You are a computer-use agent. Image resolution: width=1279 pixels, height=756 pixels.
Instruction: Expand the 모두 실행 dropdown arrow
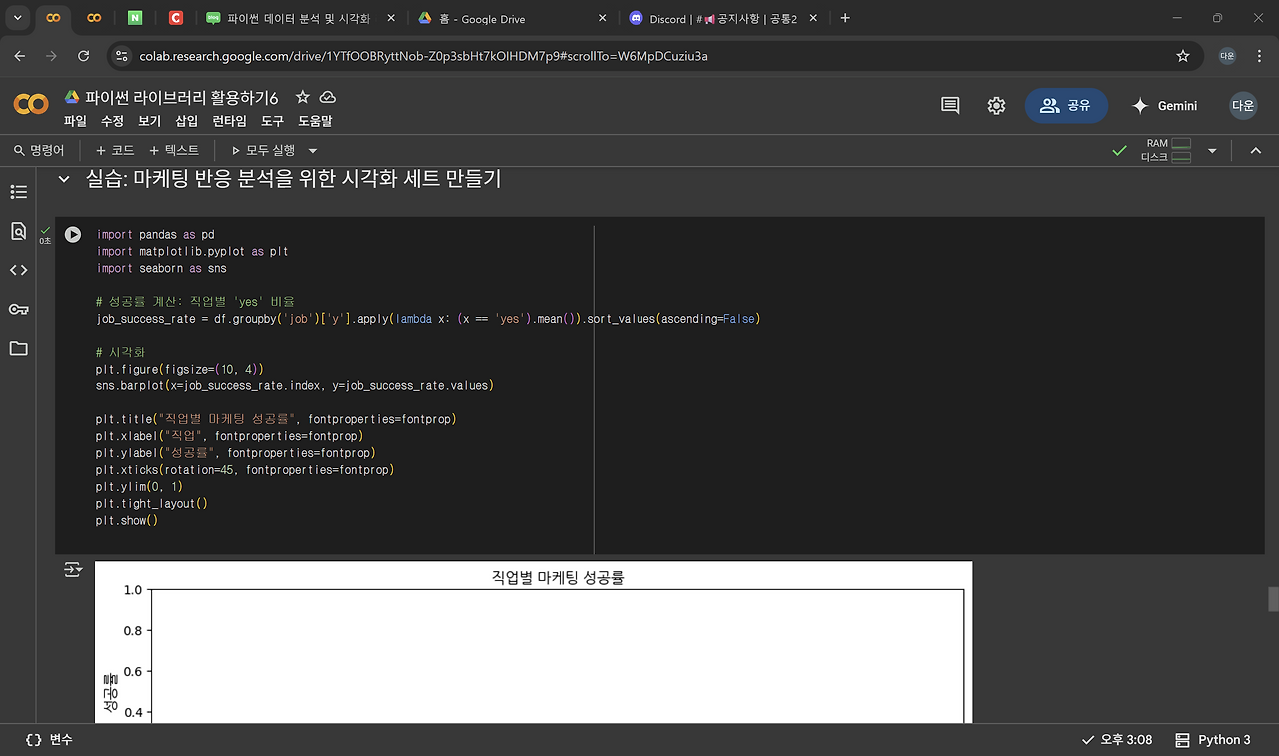pos(311,150)
